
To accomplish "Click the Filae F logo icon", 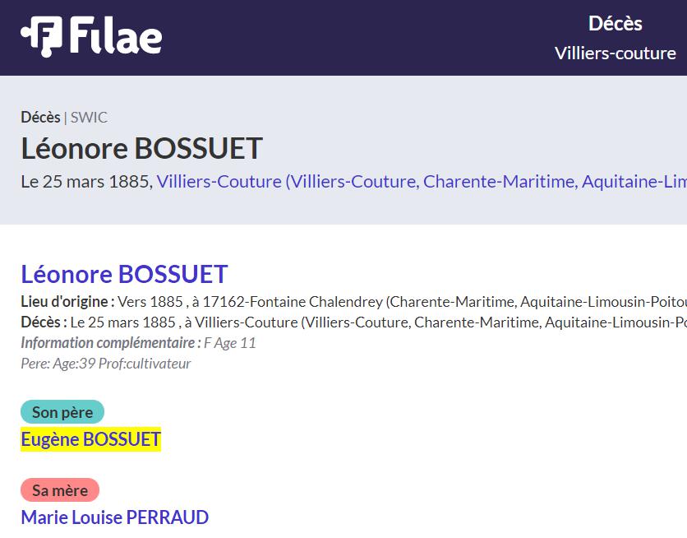I will (x=42, y=37).
